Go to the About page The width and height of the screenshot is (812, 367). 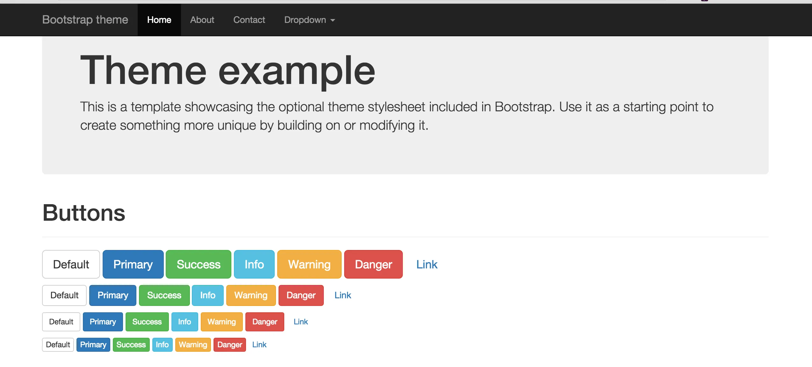pos(202,20)
